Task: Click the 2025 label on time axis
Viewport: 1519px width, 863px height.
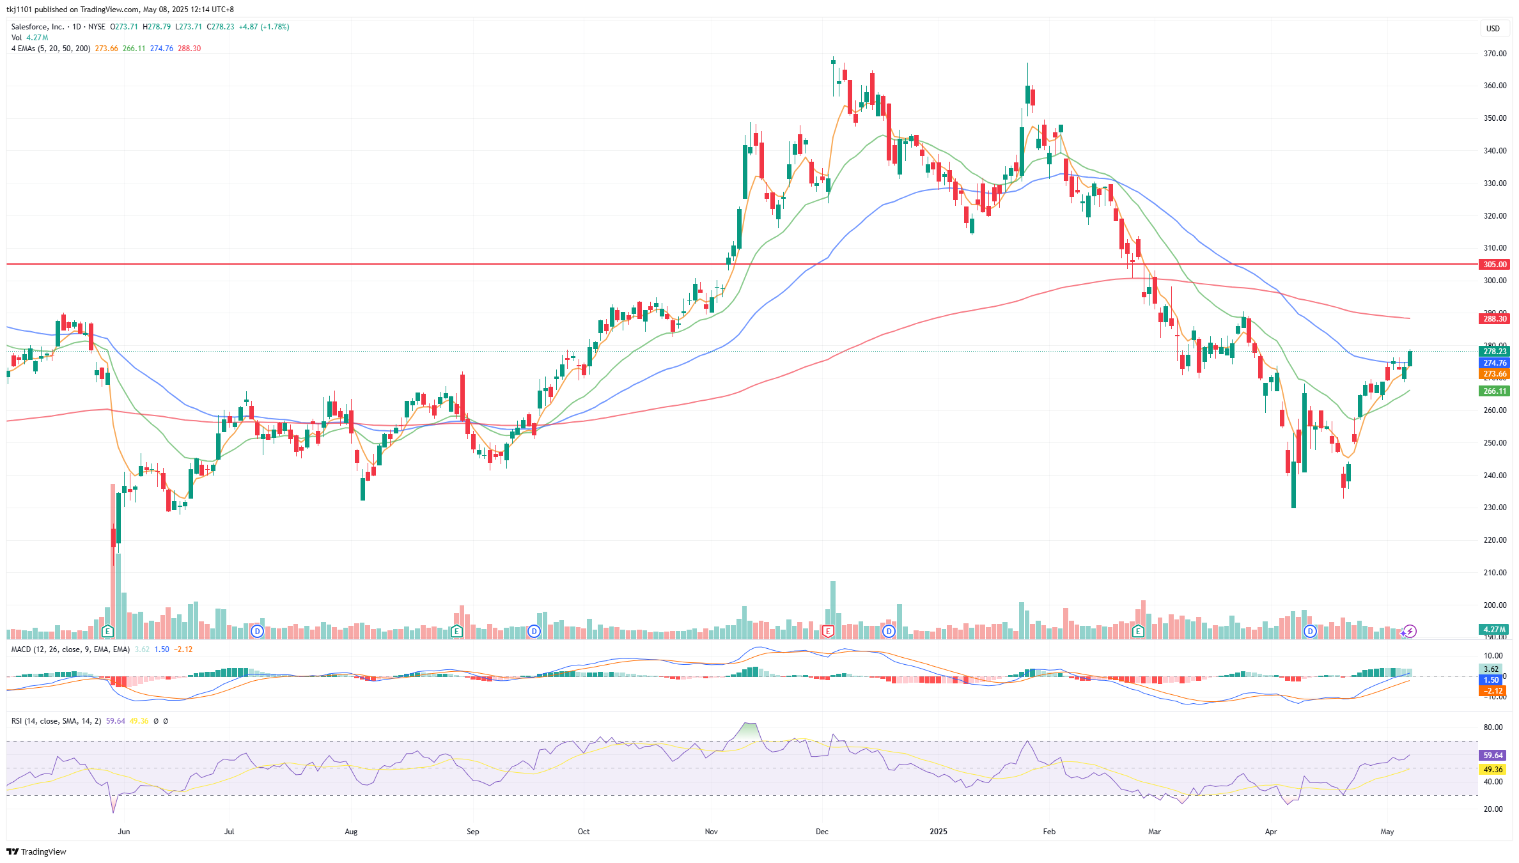Action: 939,832
